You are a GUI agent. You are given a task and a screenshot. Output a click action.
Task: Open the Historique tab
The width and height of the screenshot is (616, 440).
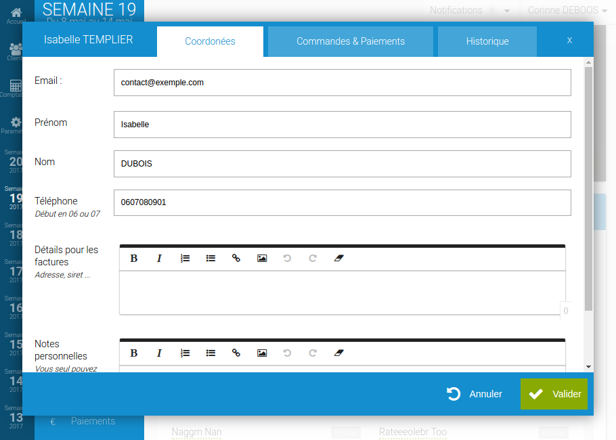487,41
